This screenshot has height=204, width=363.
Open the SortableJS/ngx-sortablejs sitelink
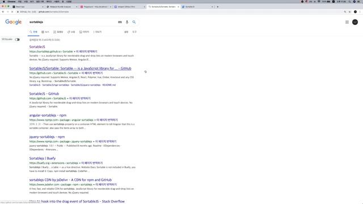tap(56, 85)
